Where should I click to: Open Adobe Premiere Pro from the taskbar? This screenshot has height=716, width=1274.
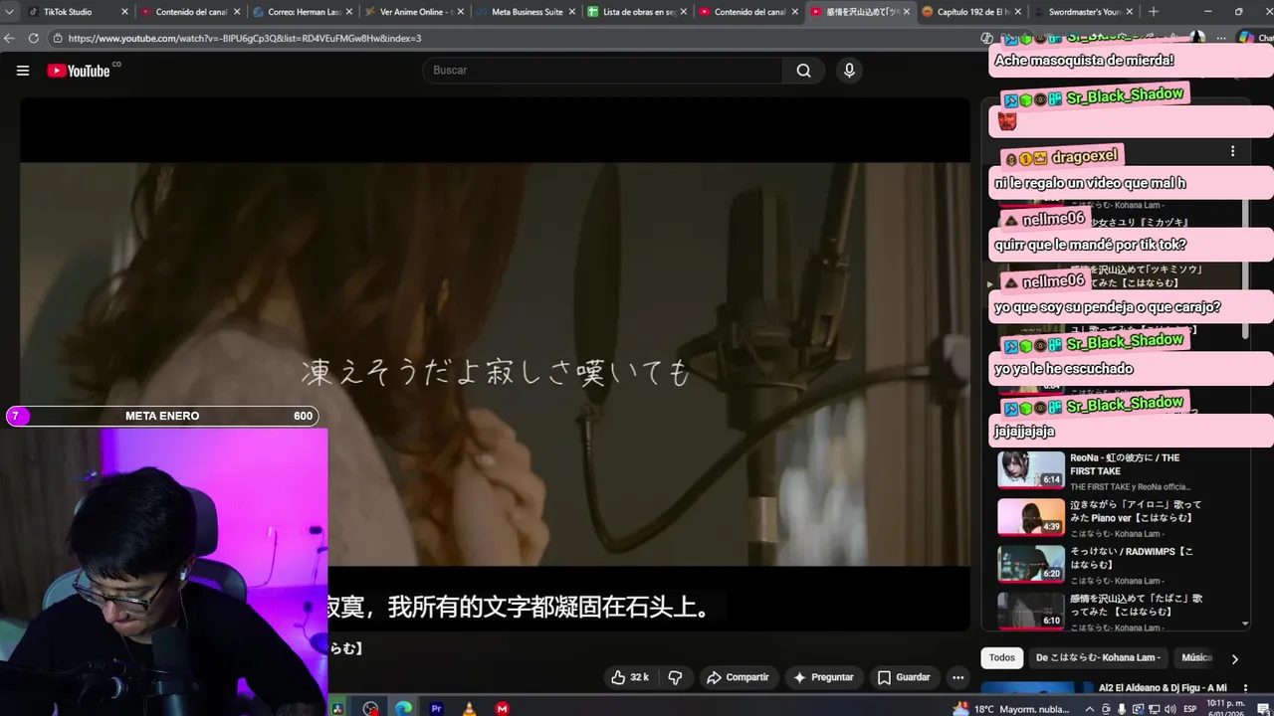coord(436,708)
